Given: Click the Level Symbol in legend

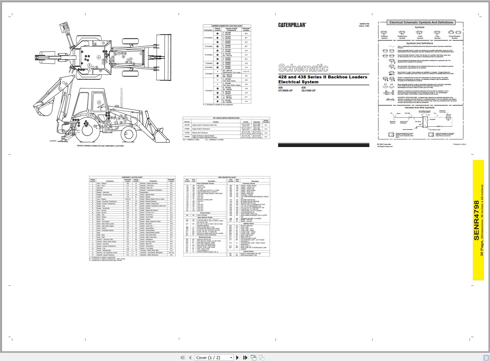Looking at the screenshot, I should pos(420,35).
